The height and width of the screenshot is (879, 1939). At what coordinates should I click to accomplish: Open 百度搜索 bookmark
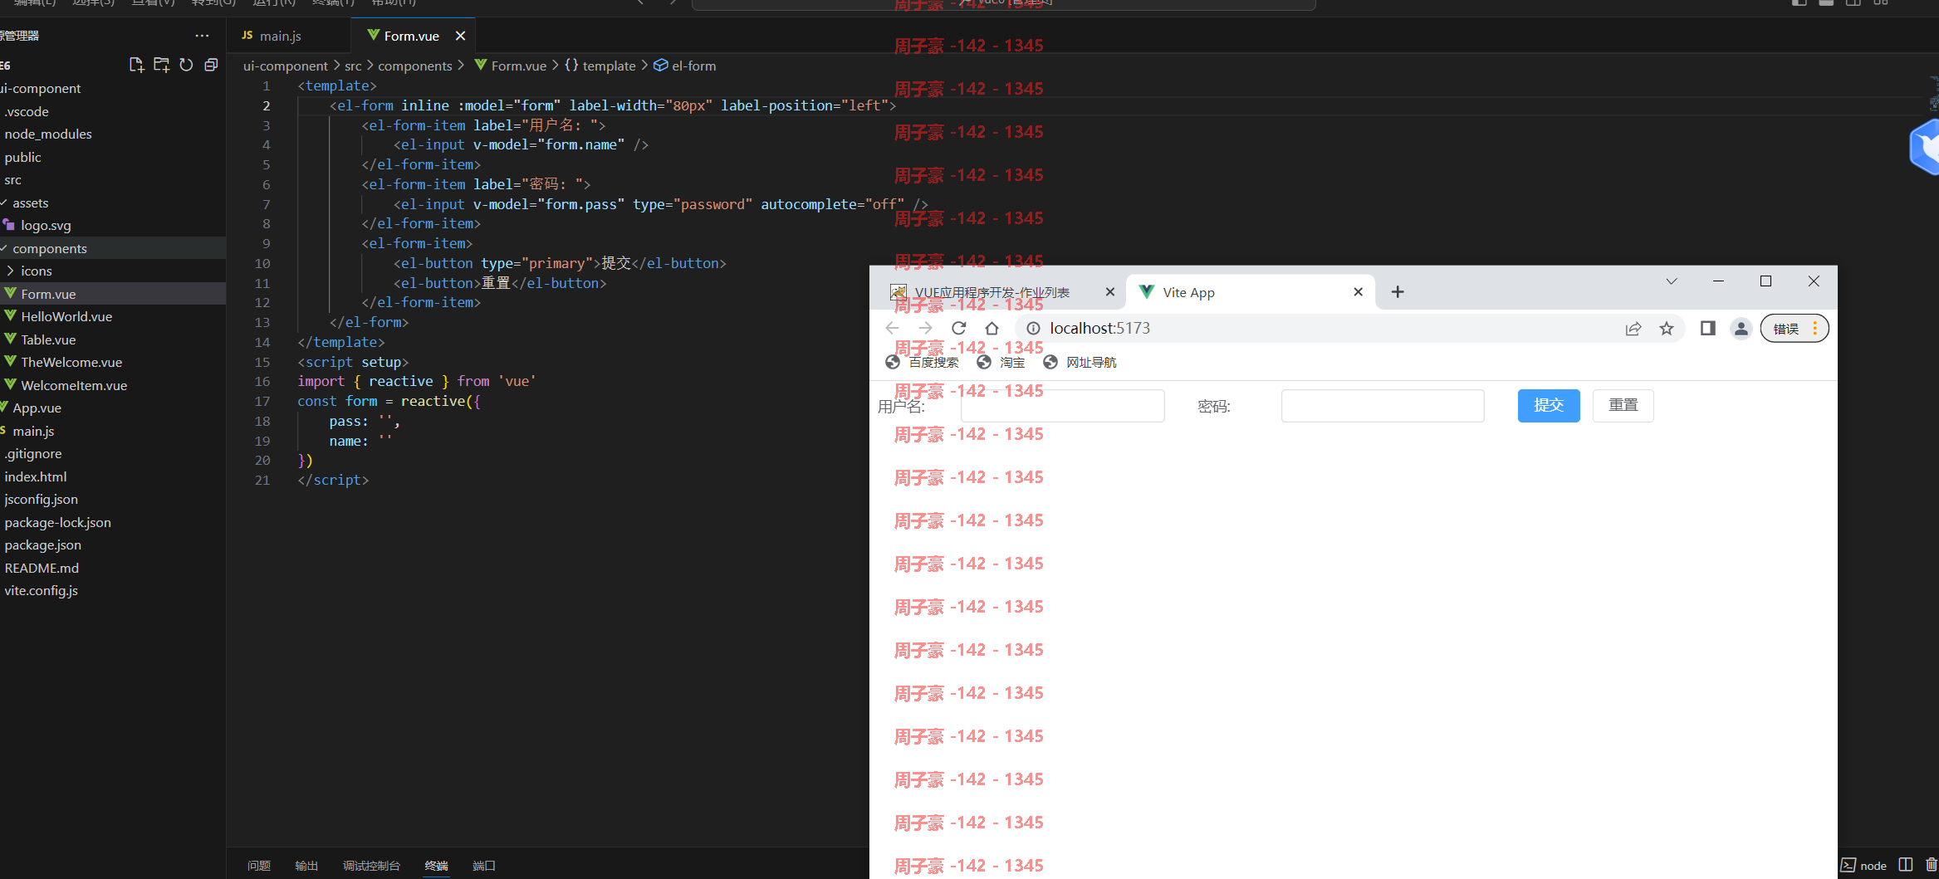click(923, 362)
